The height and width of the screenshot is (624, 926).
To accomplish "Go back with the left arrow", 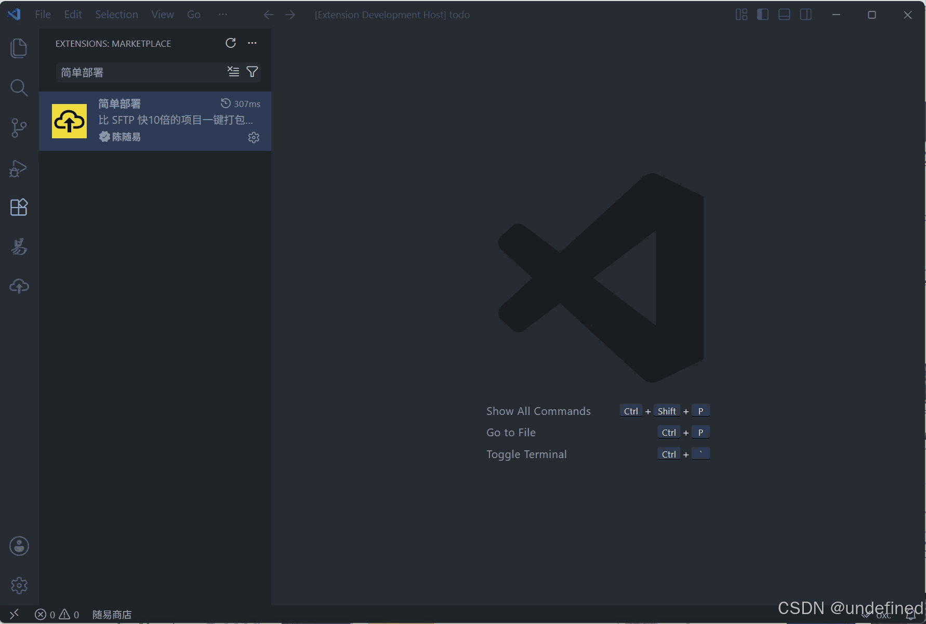I will pyautogui.click(x=269, y=15).
